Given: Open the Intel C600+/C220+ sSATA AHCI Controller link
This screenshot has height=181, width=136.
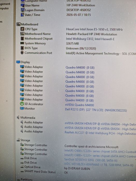Looking at the screenshot, I should point(100,156).
